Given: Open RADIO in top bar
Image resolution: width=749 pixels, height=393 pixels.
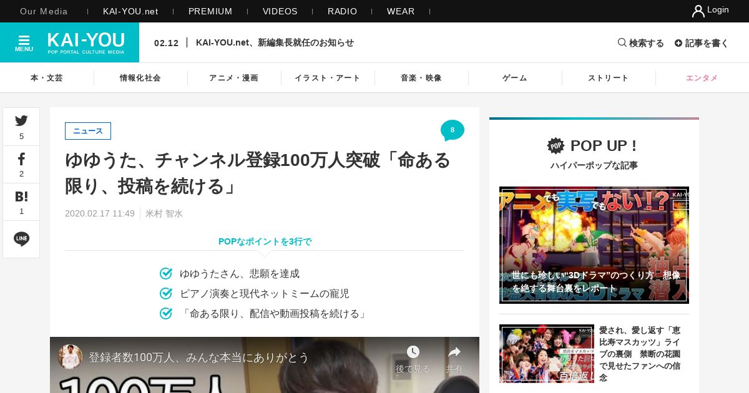Looking at the screenshot, I should [343, 11].
